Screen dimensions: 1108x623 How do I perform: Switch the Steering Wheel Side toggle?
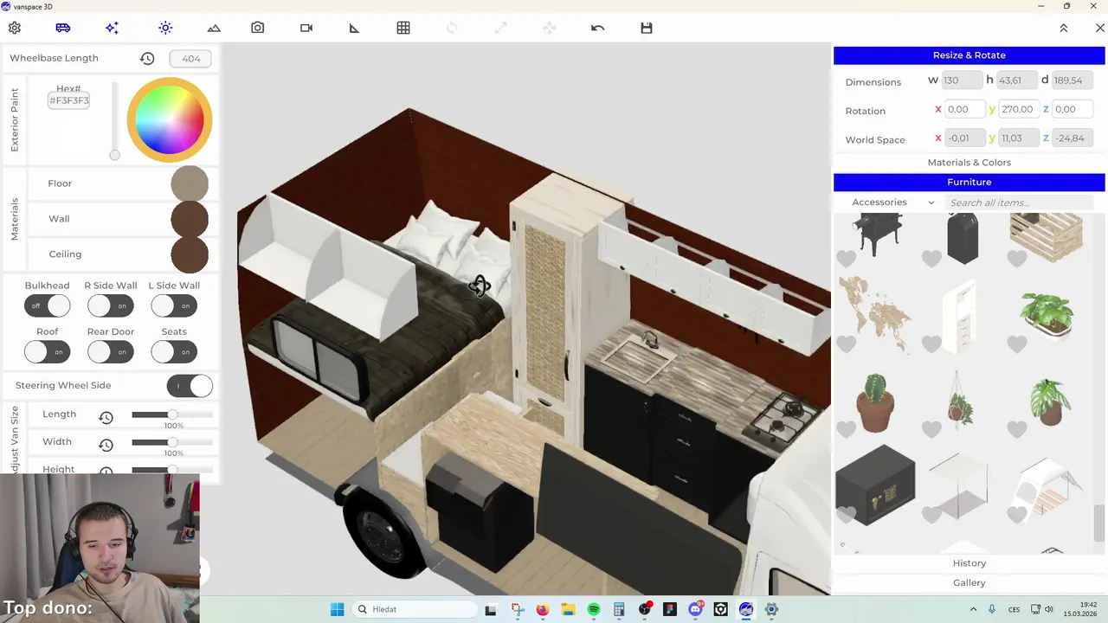tap(190, 386)
